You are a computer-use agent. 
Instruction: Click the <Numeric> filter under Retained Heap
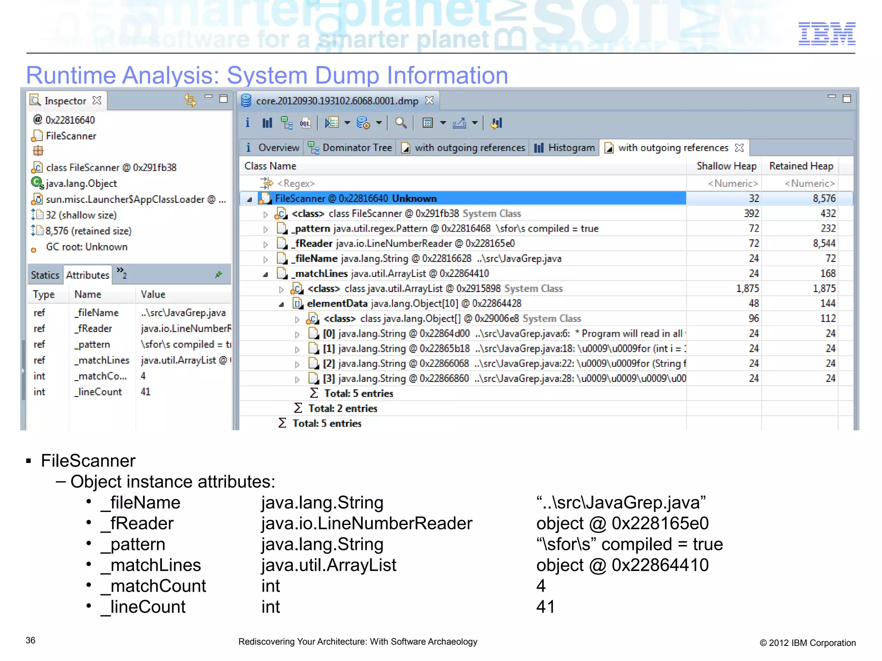tap(801, 183)
